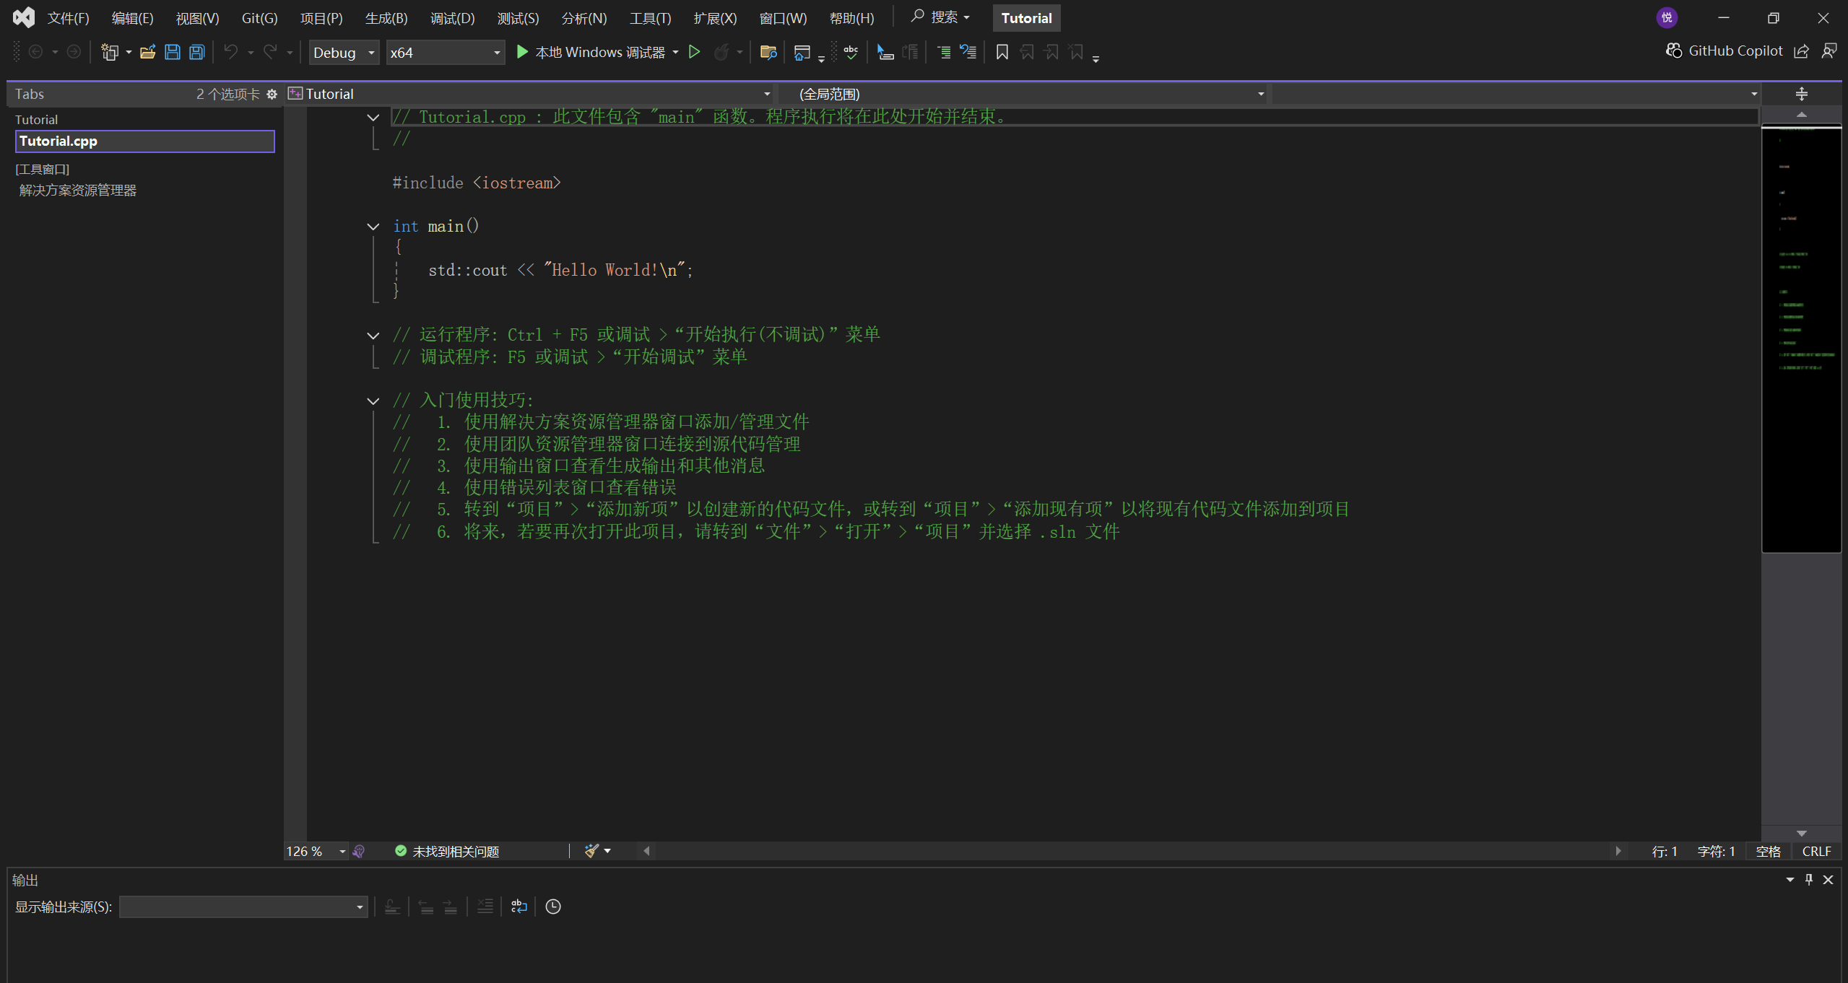Open the Debug configuration dropdown
The width and height of the screenshot is (1848, 983).
point(344,53)
